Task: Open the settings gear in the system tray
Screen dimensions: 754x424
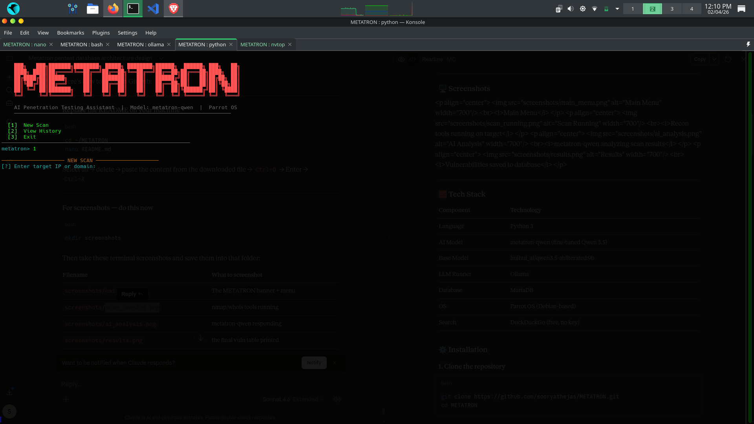Action: (582, 8)
